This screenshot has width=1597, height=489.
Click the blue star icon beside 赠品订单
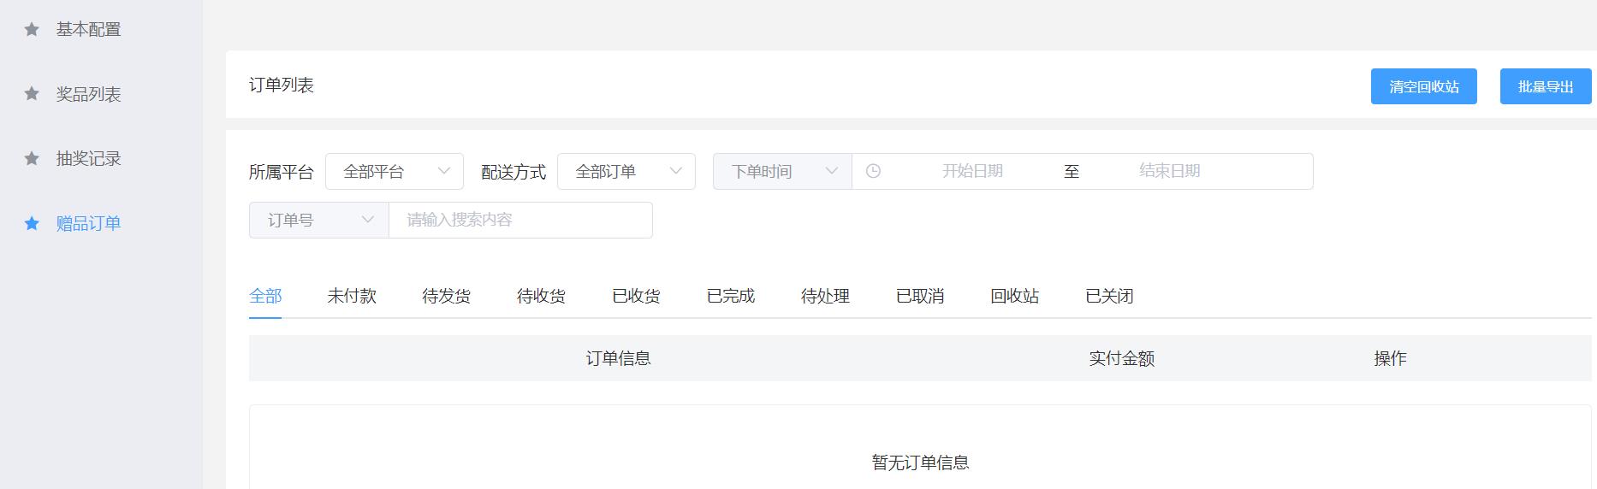pos(32,223)
